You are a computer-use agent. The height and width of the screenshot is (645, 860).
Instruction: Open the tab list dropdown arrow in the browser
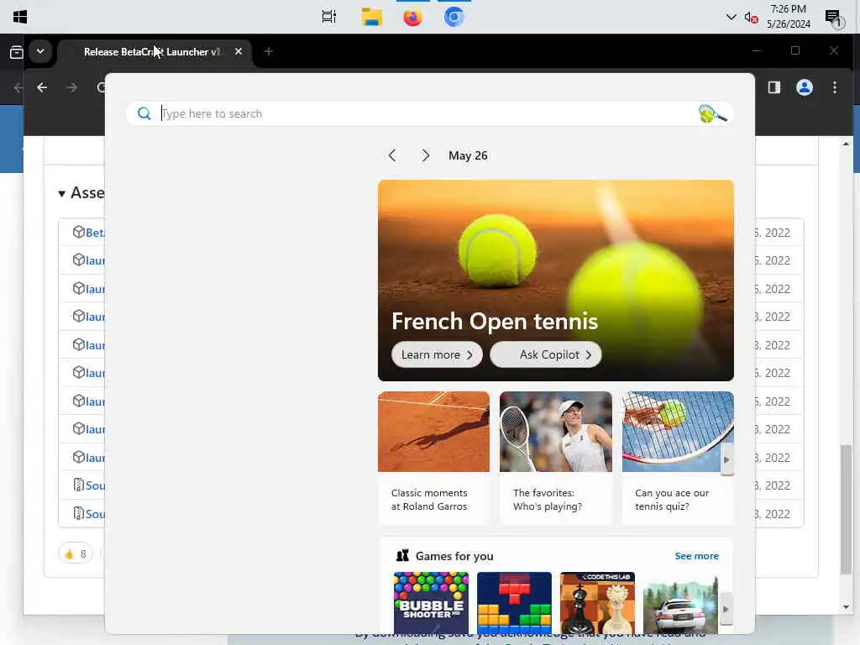click(40, 51)
